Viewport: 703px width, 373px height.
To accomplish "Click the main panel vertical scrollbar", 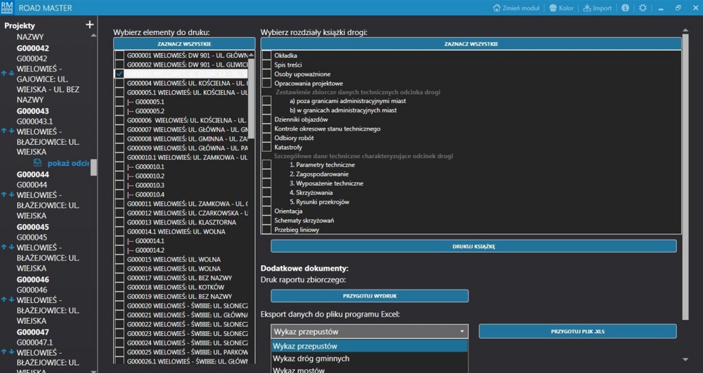I will pos(685,177).
